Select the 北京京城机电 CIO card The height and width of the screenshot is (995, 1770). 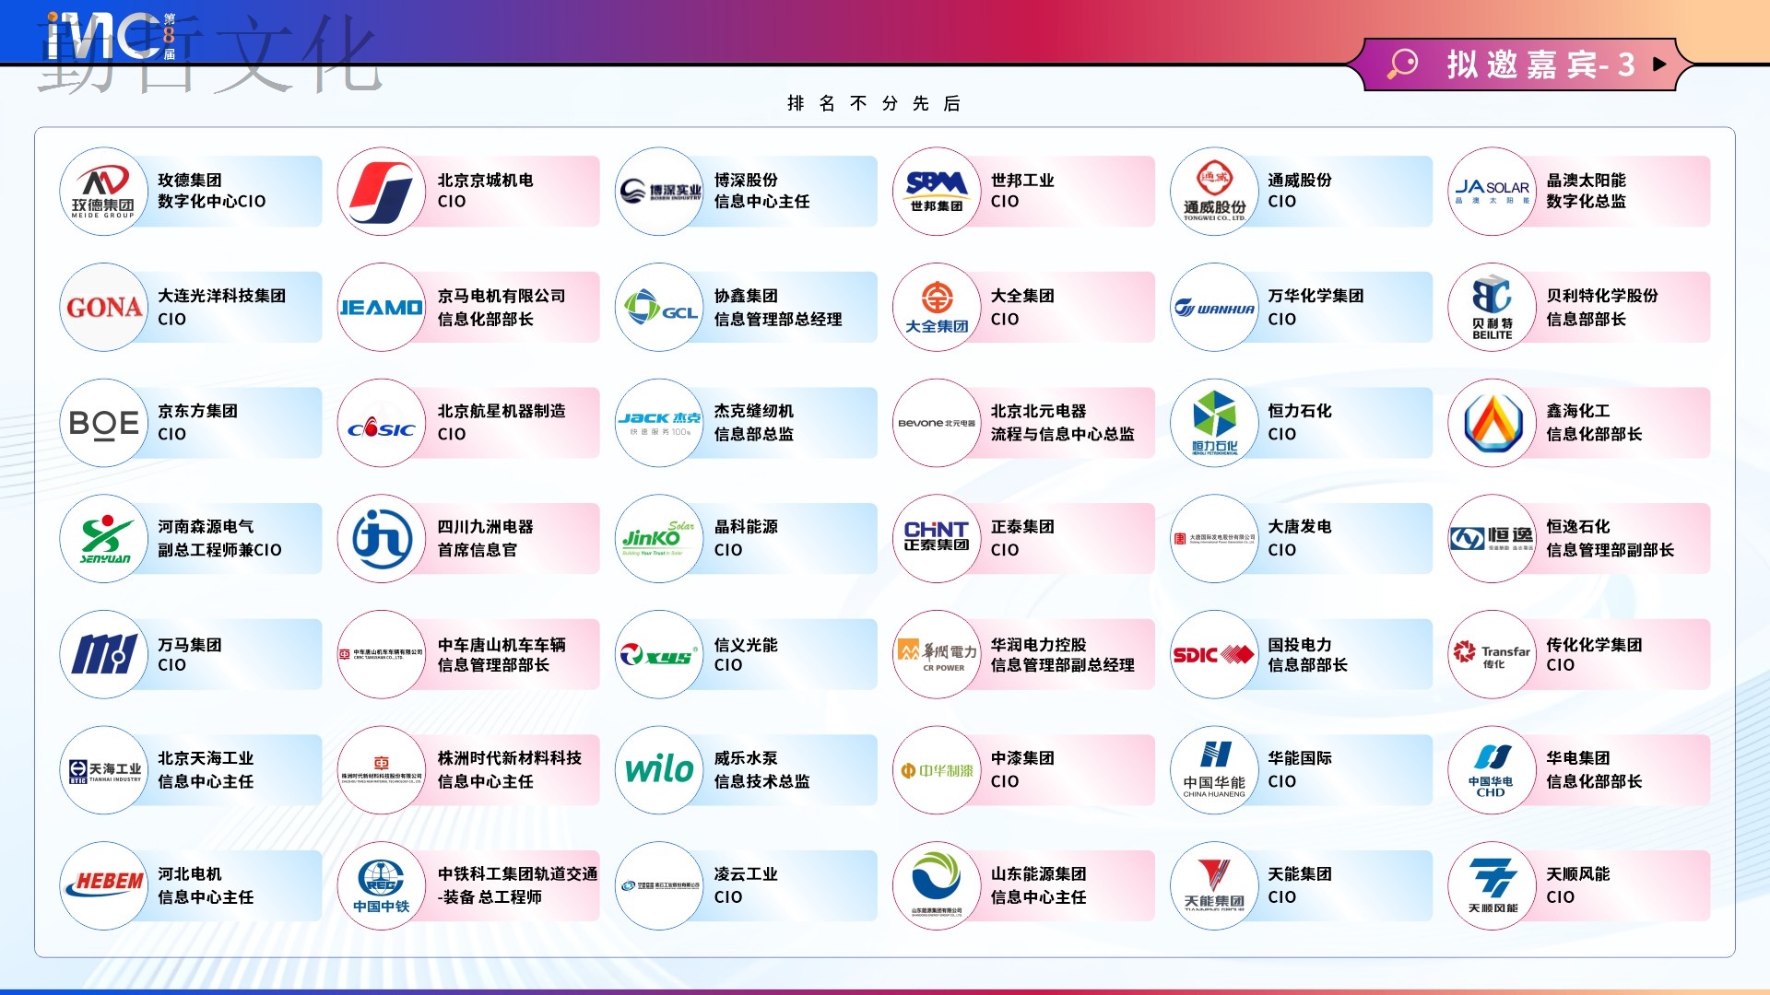469,192
